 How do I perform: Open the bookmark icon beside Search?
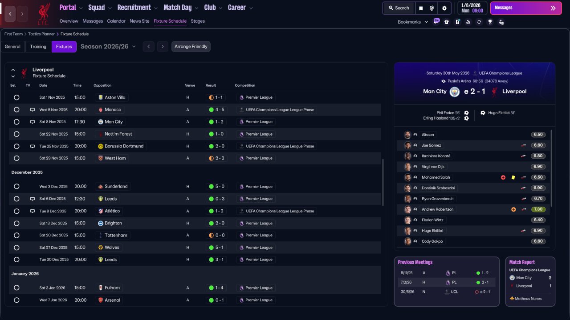[421, 8]
